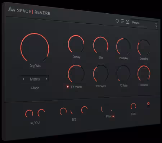Viewport: 162px width, 143px height.
Task: Click the Size knob
Action: click(x=101, y=45)
